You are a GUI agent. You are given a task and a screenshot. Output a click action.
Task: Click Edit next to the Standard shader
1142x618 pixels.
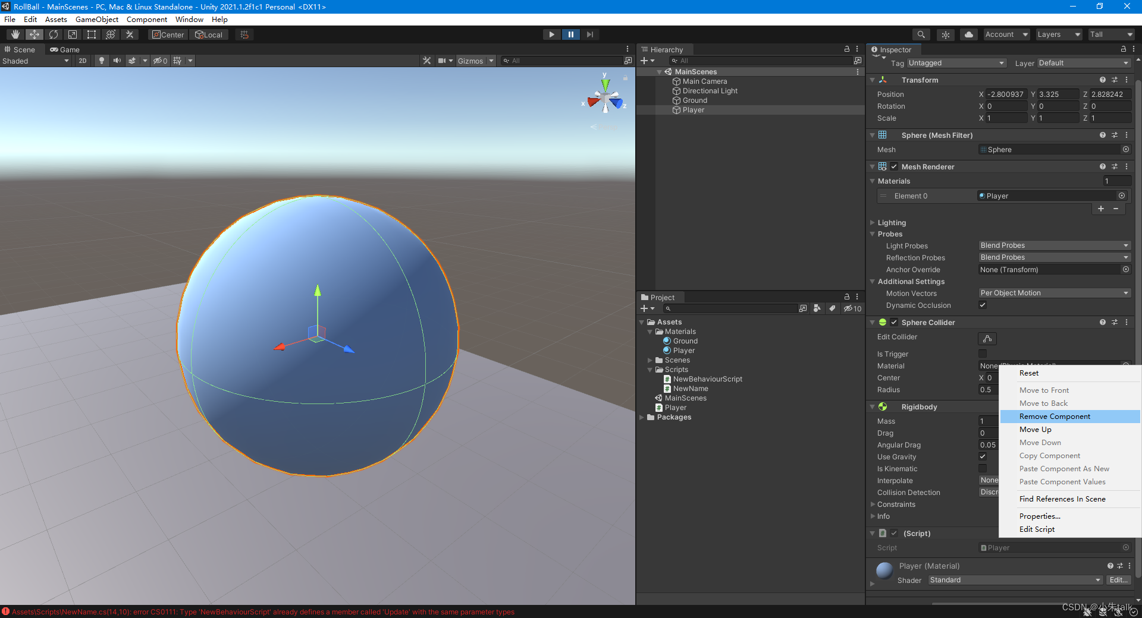(x=1118, y=580)
